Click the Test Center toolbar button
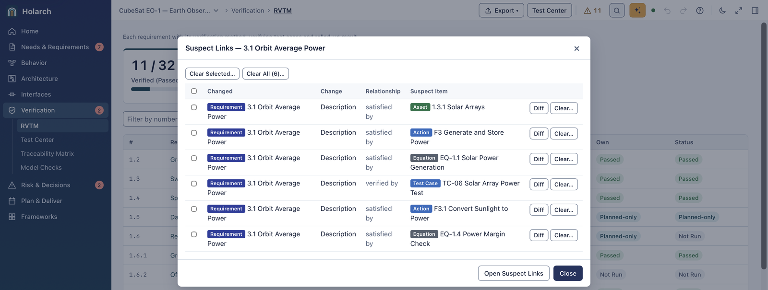The image size is (768, 290). (549, 11)
